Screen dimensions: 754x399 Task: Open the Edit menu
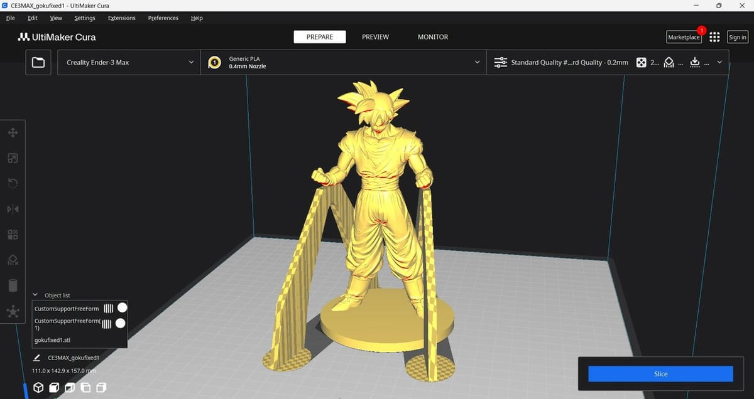(33, 18)
